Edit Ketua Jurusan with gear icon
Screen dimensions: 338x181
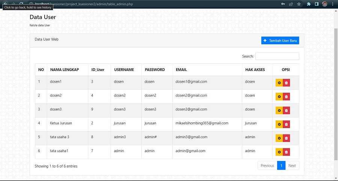point(279,124)
